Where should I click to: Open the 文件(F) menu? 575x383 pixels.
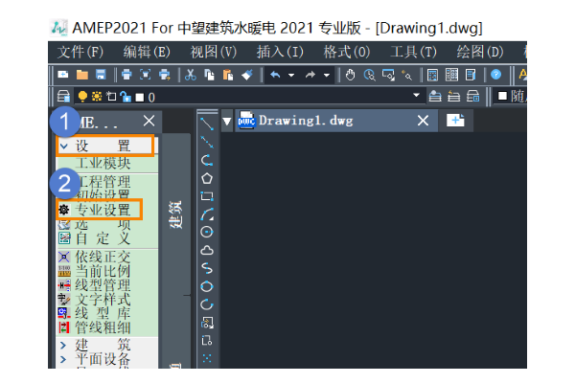coord(80,53)
